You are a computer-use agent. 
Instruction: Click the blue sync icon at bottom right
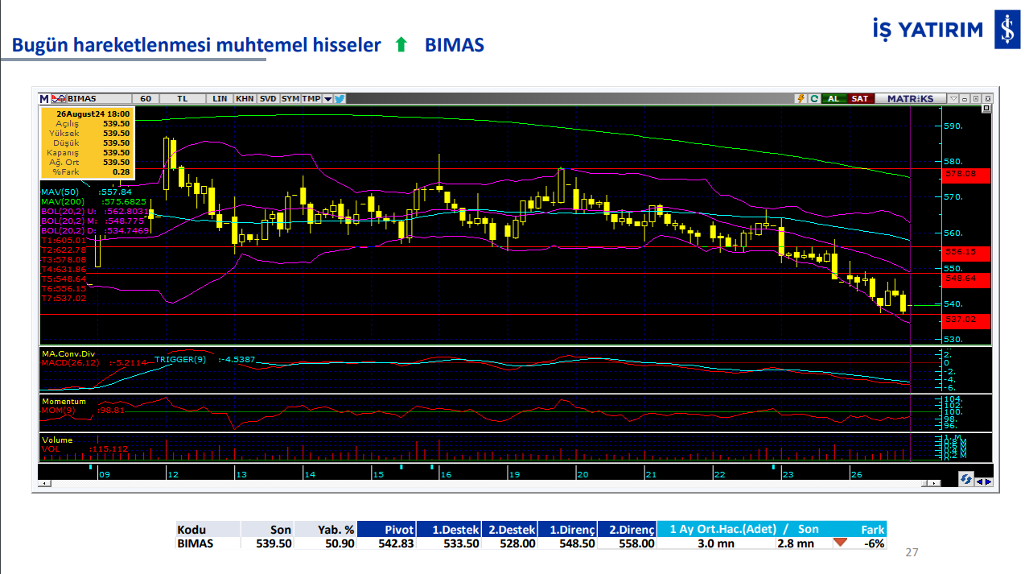965,480
